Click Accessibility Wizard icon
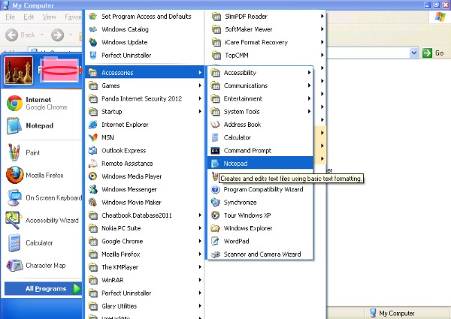 click(x=14, y=220)
